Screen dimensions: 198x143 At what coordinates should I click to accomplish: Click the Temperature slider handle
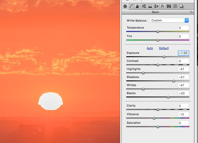click(x=158, y=31)
